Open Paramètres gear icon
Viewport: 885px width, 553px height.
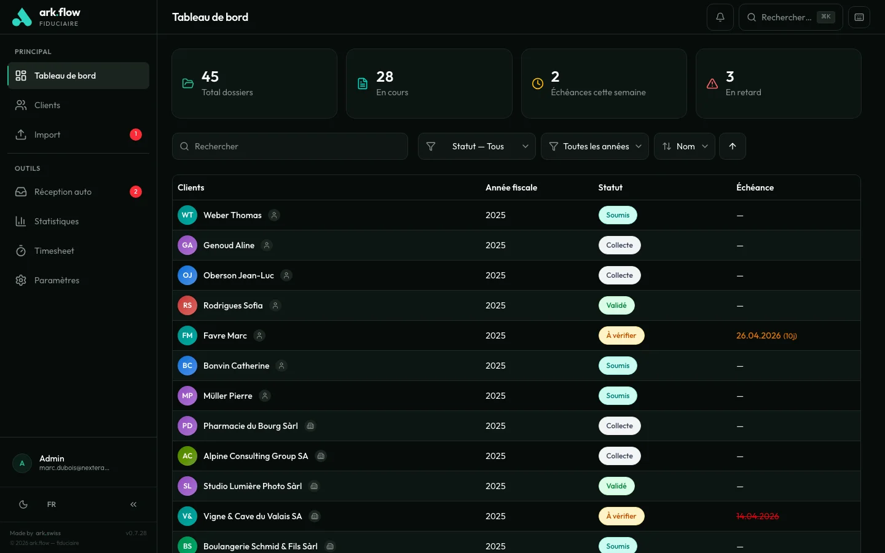(x=21, y=280)
